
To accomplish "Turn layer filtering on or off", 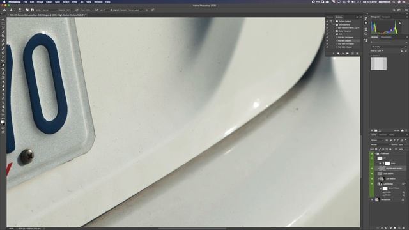I will click(406, 139).
